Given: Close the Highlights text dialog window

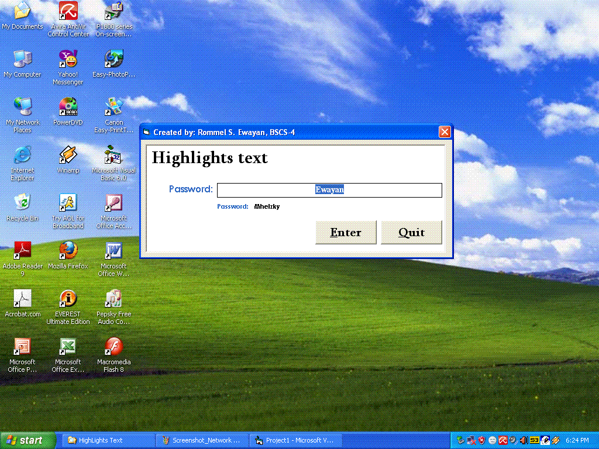Looking at the screenshot, I should [x=445, y=132].
